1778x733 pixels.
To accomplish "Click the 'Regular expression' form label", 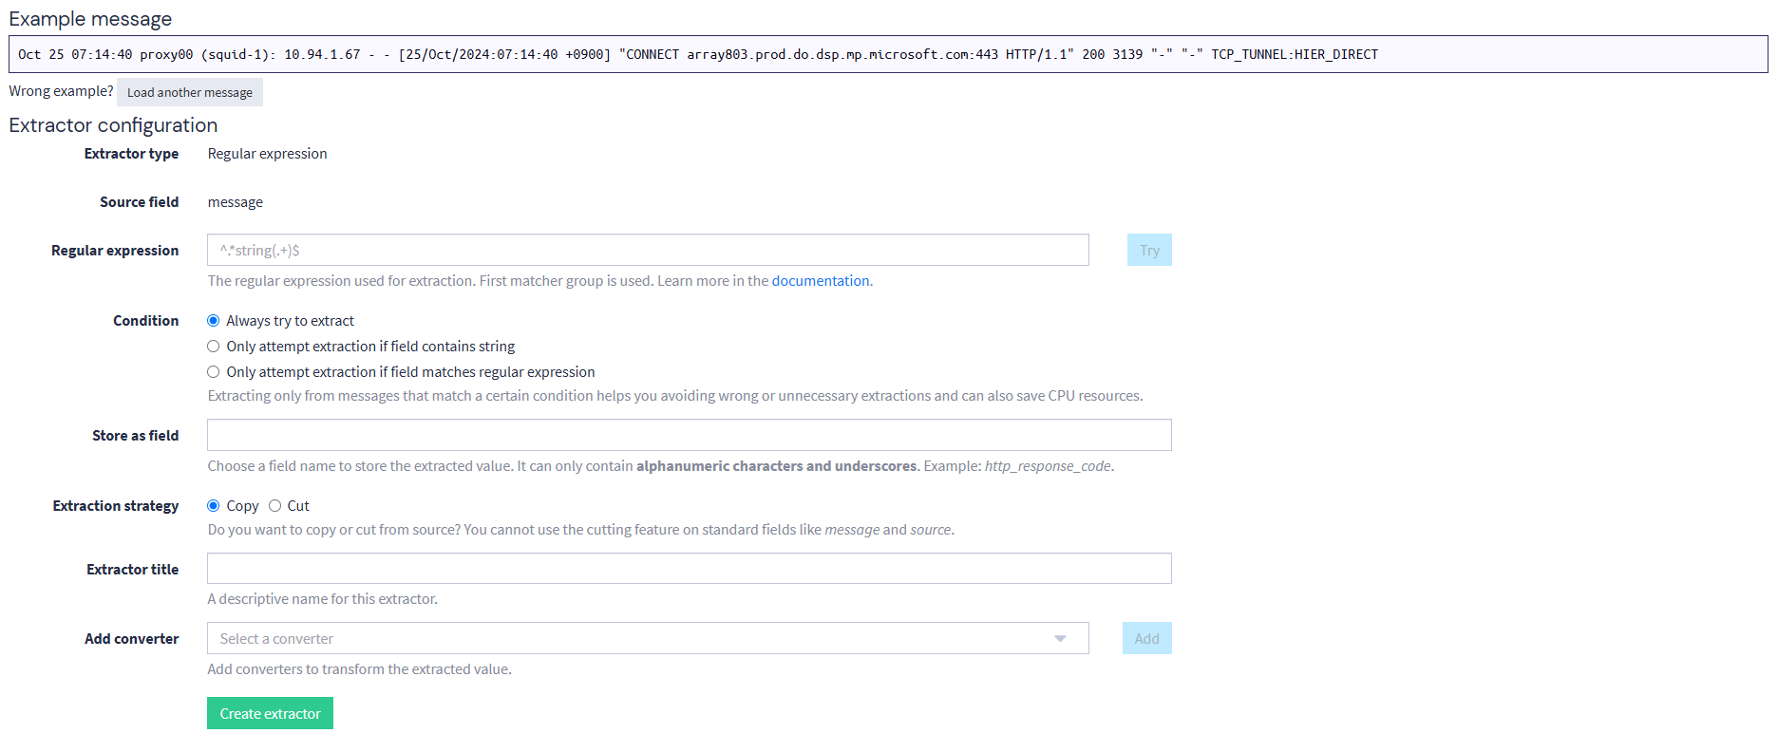I will point(115,251).
